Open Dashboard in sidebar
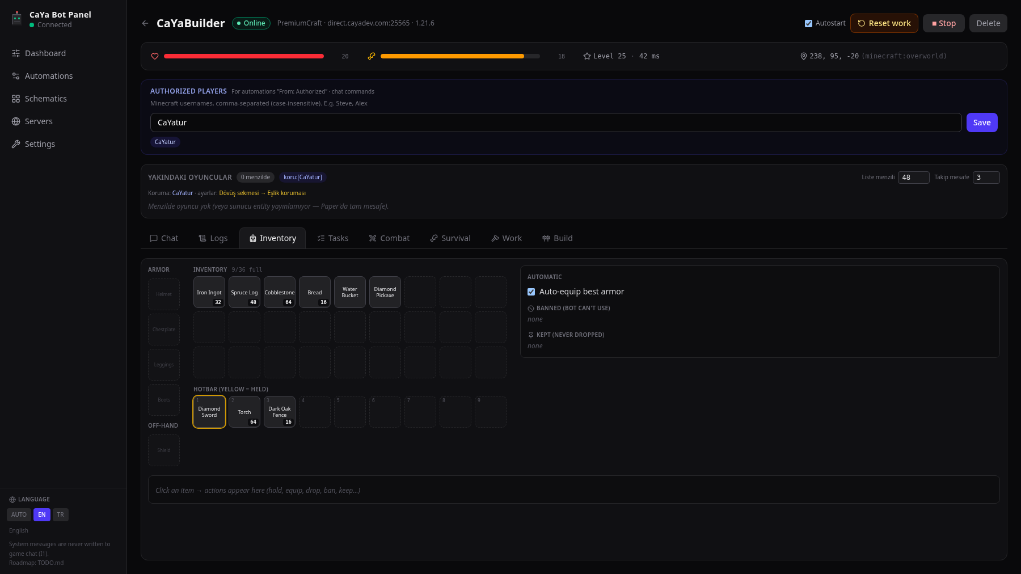Screen dimensions: 1021x574 click(63, 53)
